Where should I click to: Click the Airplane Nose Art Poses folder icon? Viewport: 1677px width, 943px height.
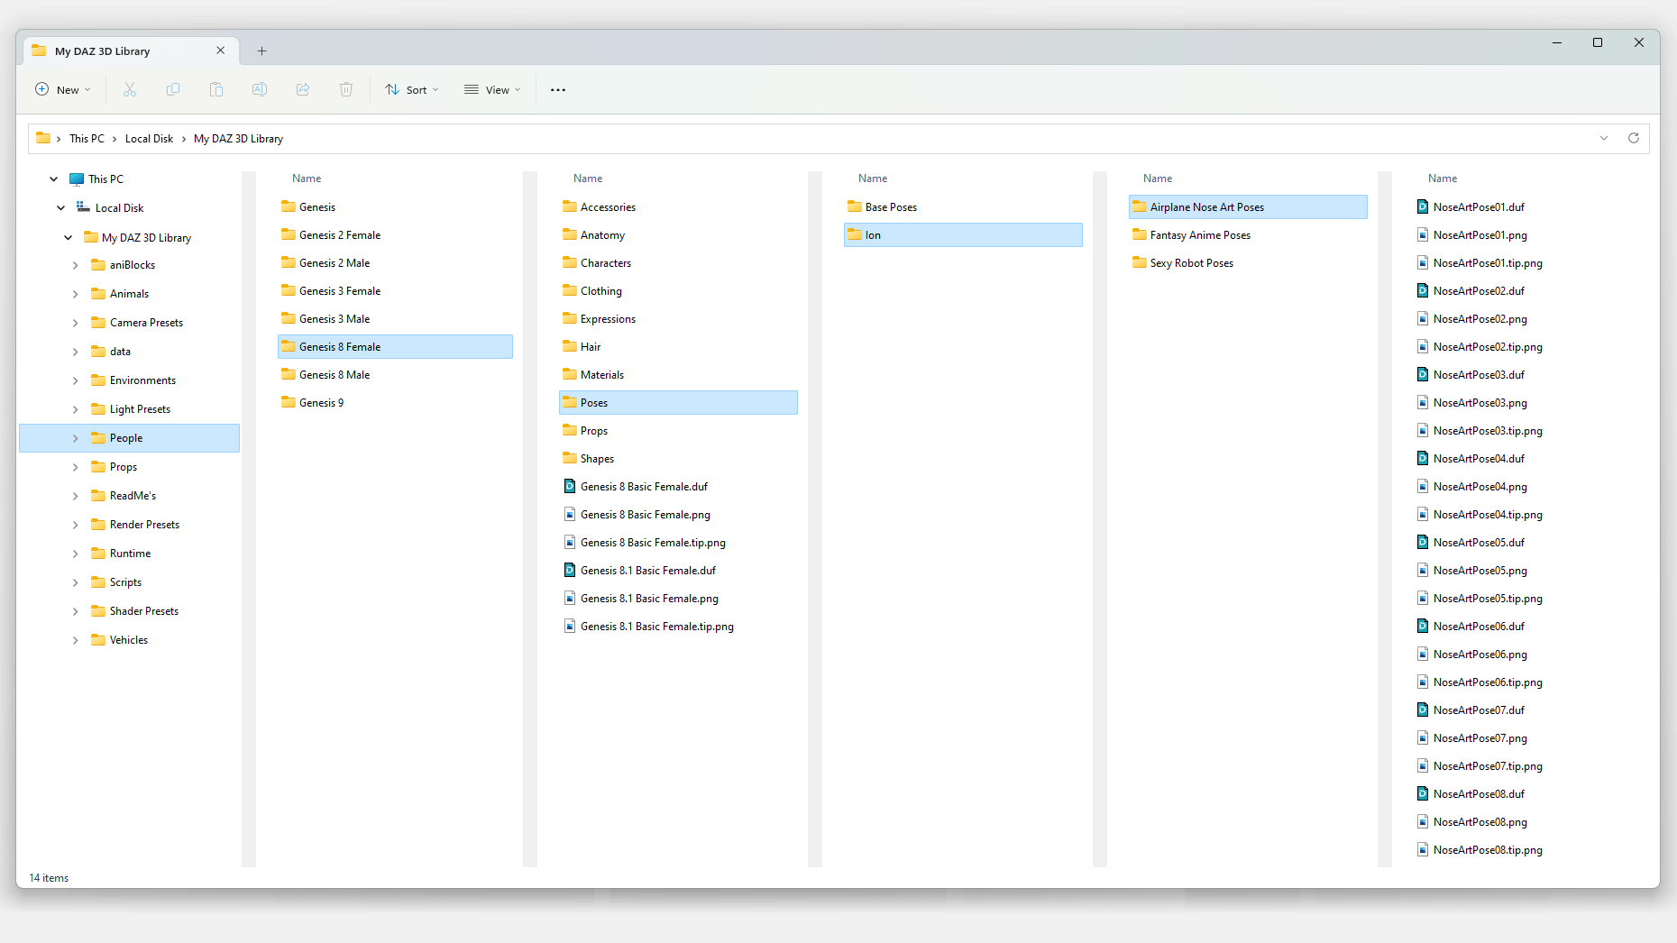point(1140,206)
